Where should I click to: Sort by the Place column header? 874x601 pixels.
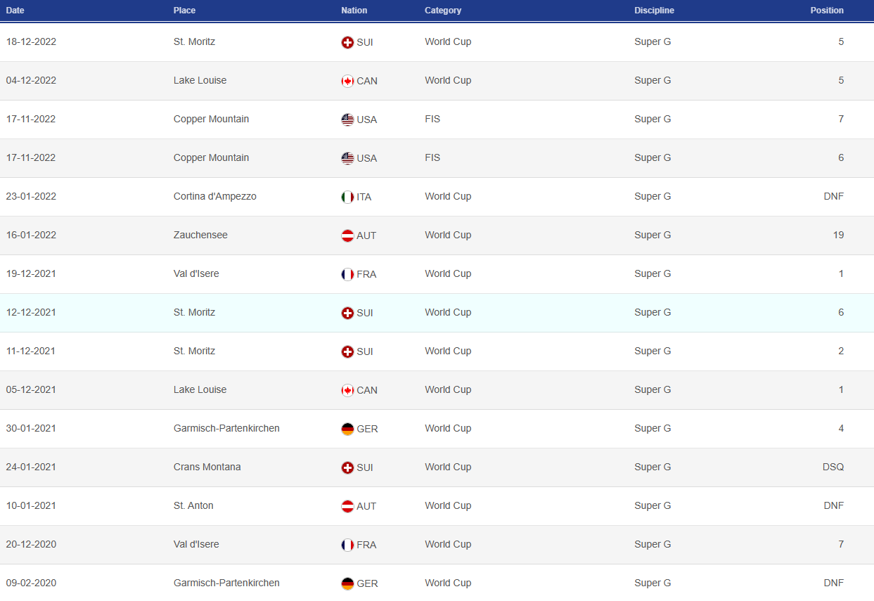[185, 11]
